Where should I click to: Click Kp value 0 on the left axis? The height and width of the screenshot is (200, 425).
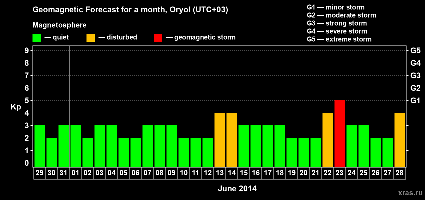pos(27,163)
